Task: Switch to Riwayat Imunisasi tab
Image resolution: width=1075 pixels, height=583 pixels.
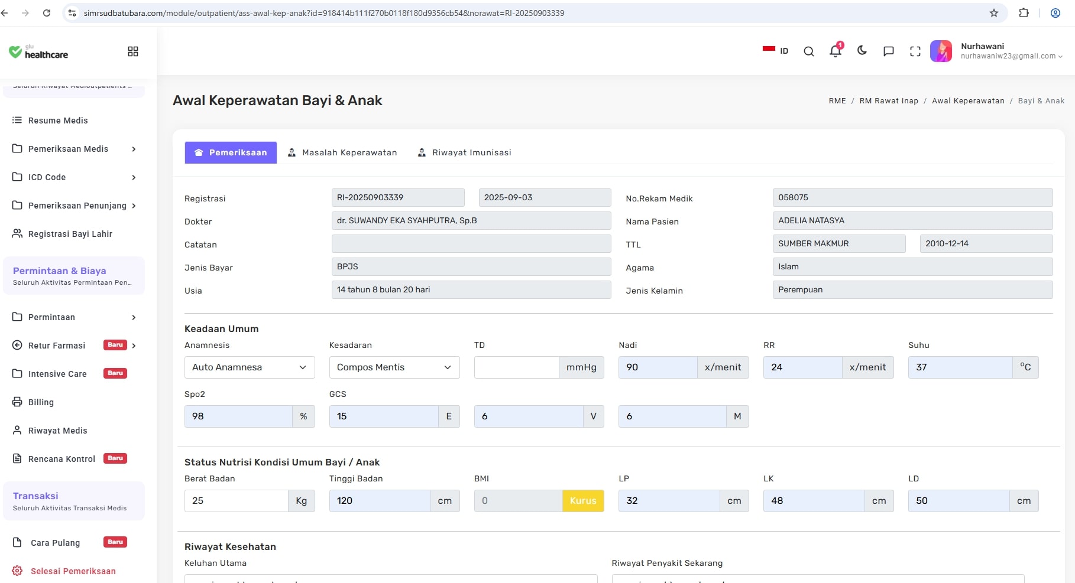Action: click(464, 152)
